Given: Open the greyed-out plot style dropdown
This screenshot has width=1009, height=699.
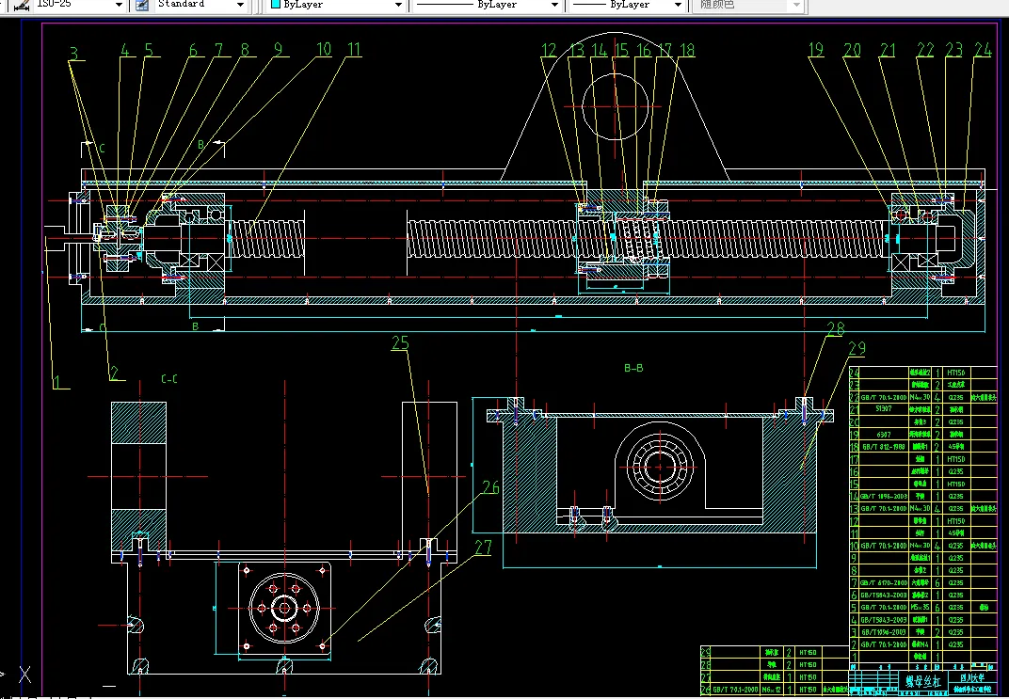Looking at the screenshot, I should (x=796, y=5).
